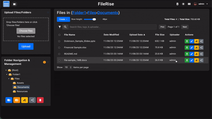Open the filter funnel icon beside search
212x119 pixels.
click(60, 27)
